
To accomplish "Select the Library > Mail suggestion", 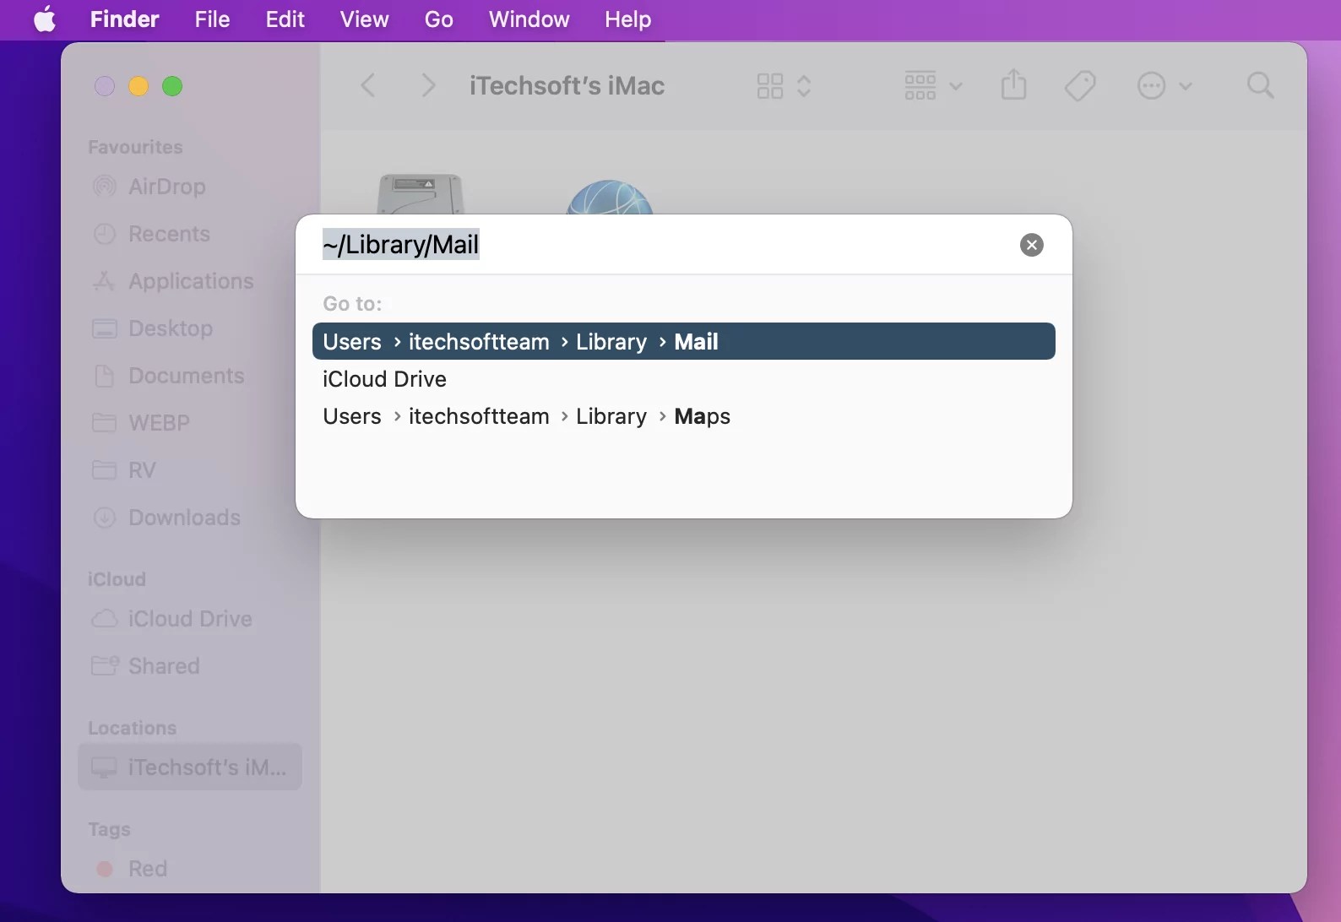I will click(x=683, y=341).
